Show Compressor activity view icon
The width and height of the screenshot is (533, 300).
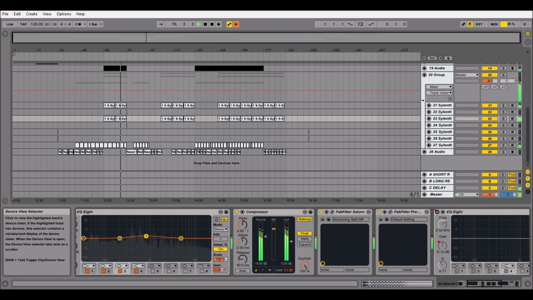(270, 270)
